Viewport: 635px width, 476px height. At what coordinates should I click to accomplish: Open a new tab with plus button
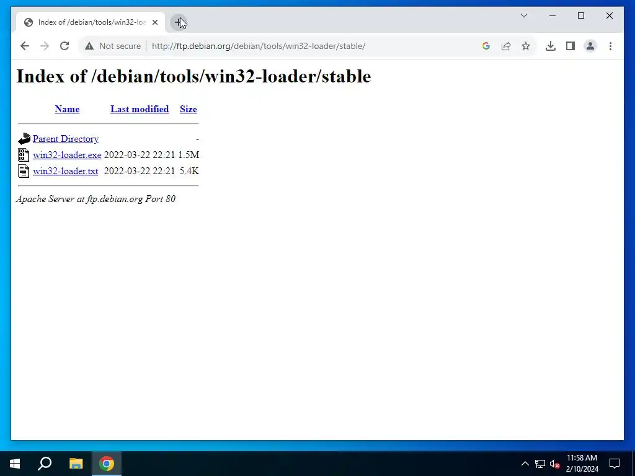tap(179, 22)
